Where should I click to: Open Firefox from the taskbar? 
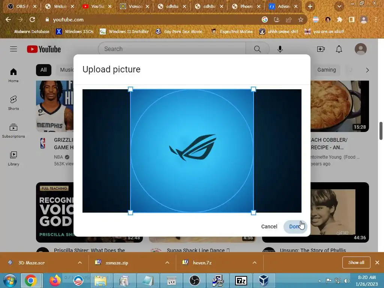pos(55,280)
